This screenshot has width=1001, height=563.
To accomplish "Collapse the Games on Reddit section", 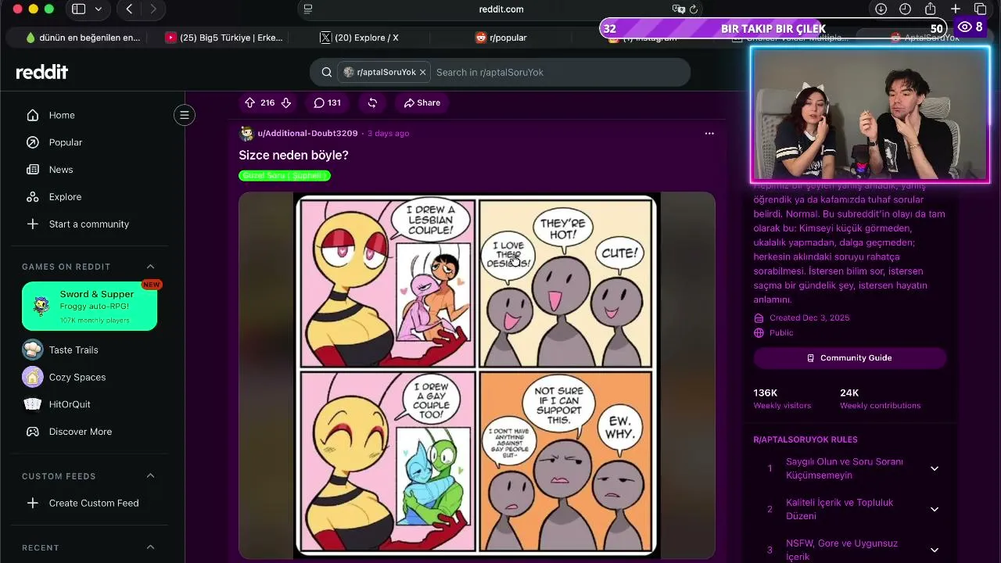I will [x=150, y=267].
